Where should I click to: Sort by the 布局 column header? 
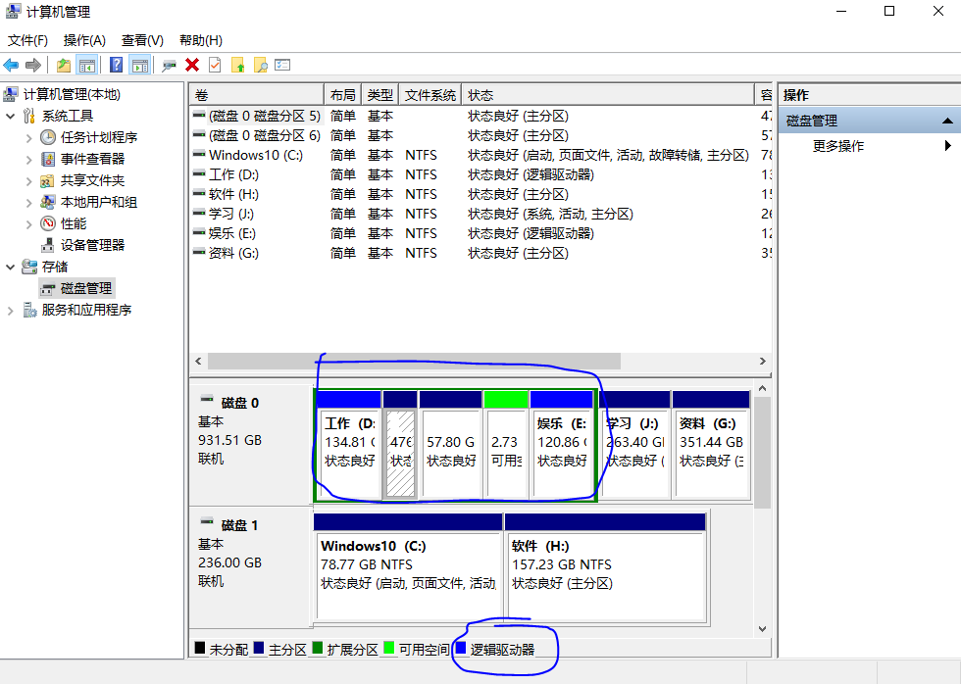[342, 95]
